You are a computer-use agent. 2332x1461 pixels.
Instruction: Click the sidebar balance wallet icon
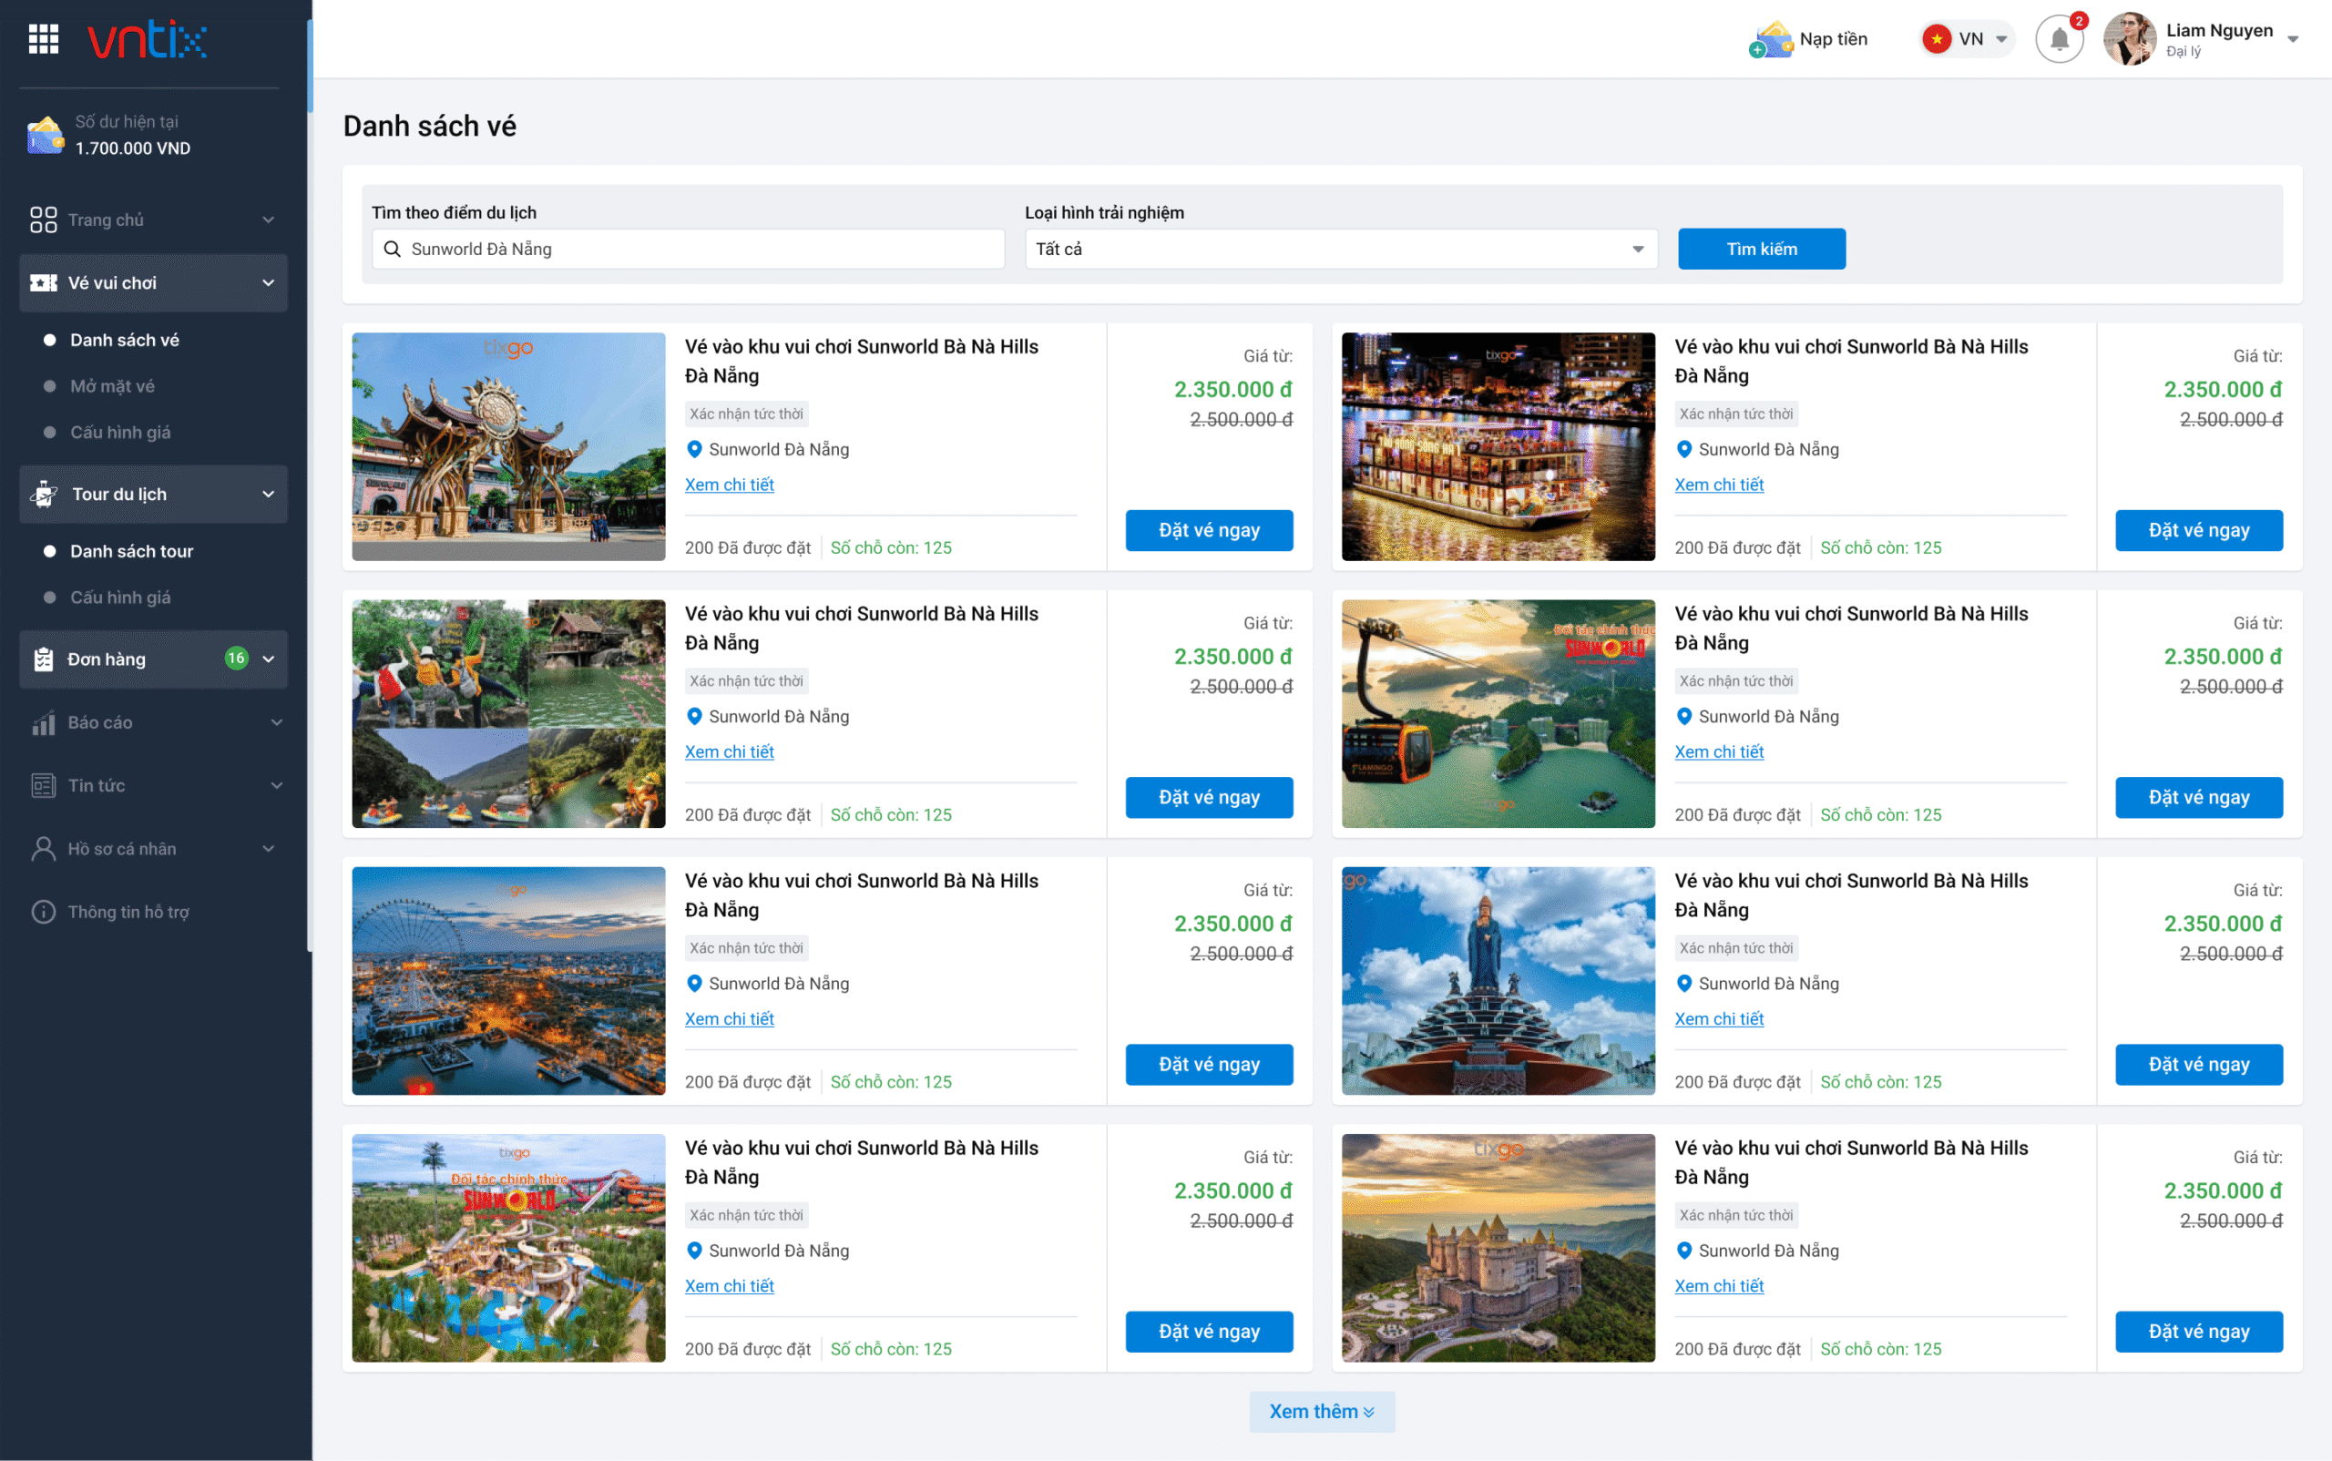point(46,136)
